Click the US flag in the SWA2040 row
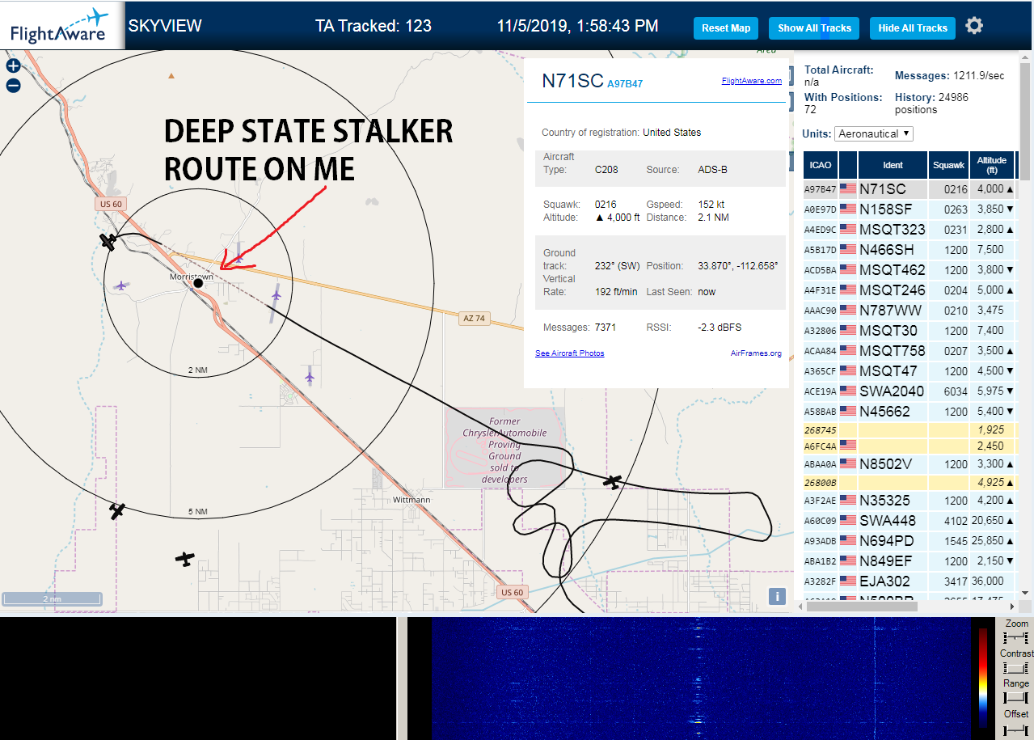 (848, 391)
